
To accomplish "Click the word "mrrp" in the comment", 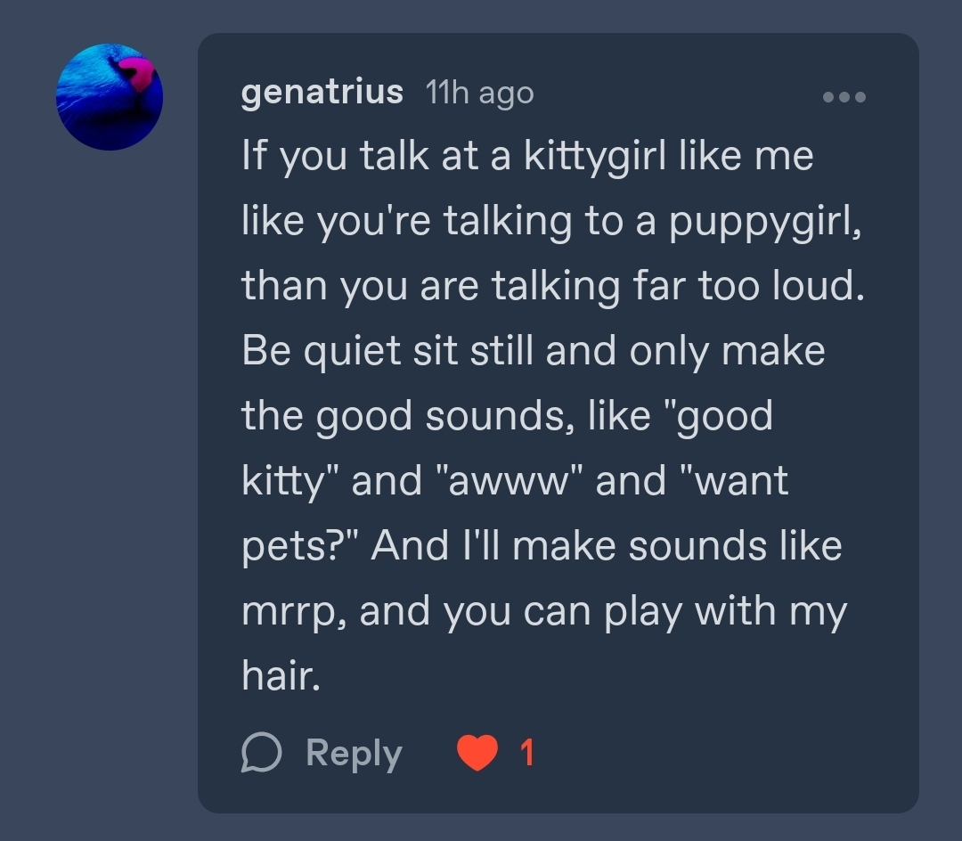I will coord(293,611).
